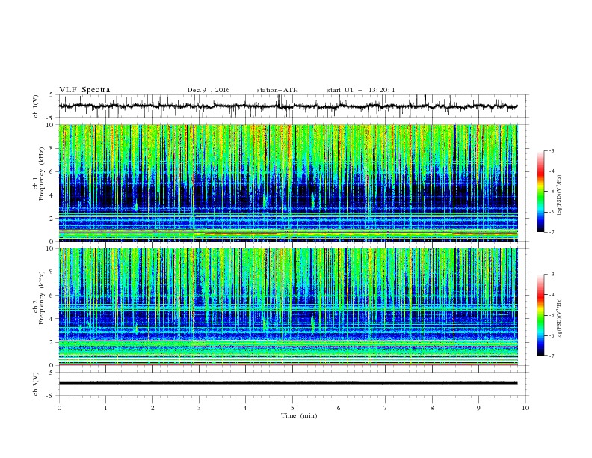Click the log(PSD) label beside the ch.2 colorbar
The width and height of the screenshot is (592, 458).
tap(559, 318)
